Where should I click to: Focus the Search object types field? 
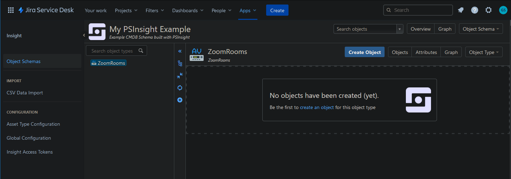click(x=112, y=51)
